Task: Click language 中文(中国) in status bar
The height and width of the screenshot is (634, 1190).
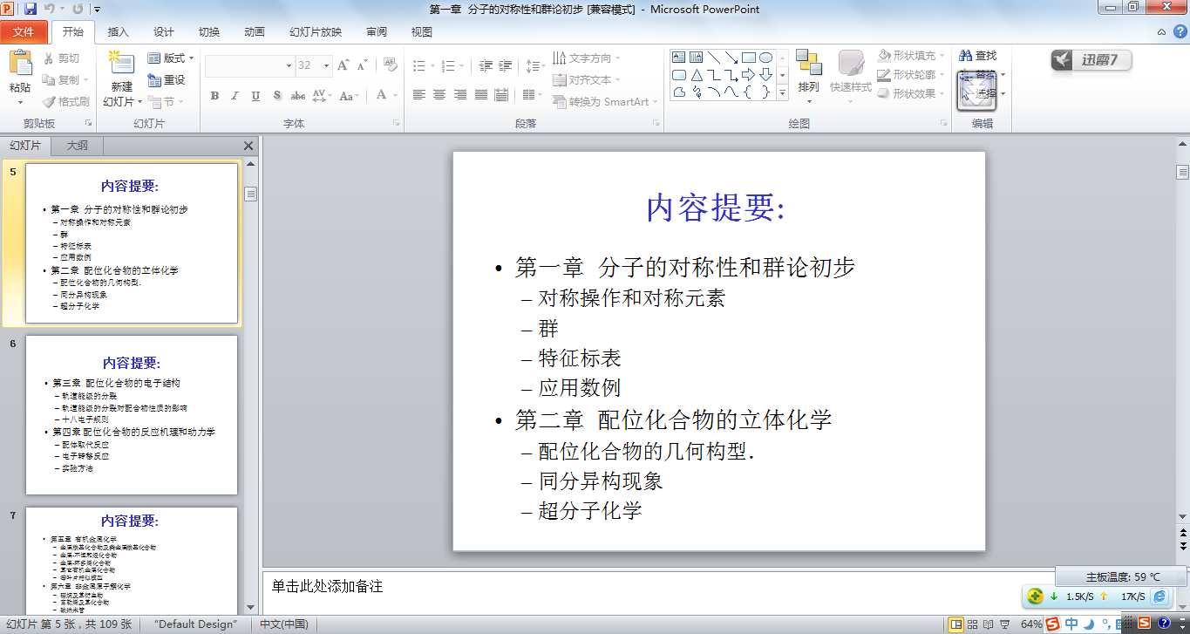Action: (284, 624)
